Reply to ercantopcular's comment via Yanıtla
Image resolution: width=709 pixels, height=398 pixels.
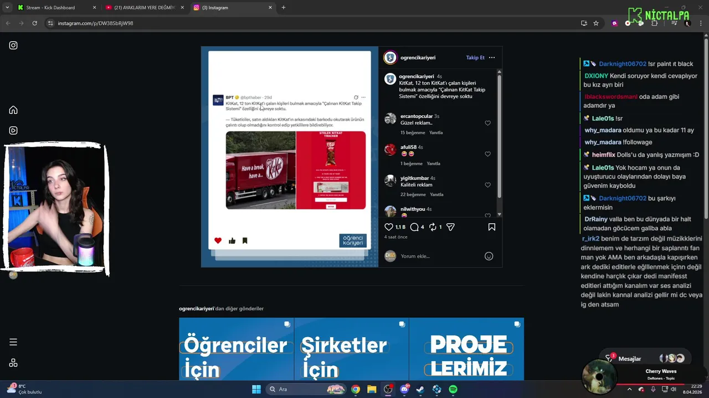coord(436,133)
